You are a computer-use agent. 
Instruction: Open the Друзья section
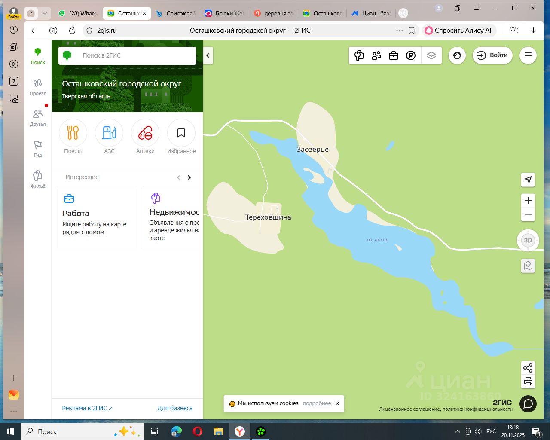point(38,118)
